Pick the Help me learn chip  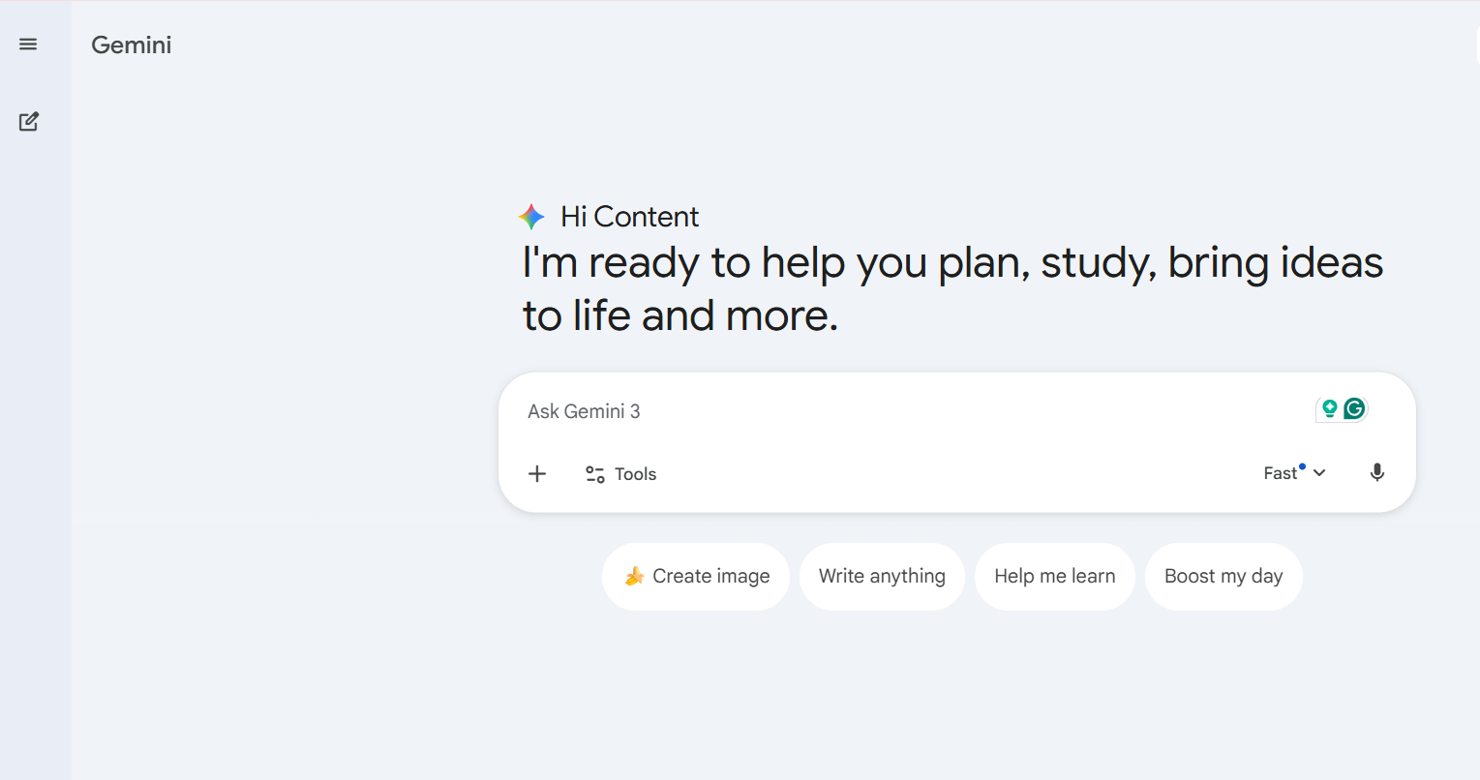click(x=1054, y=577)
